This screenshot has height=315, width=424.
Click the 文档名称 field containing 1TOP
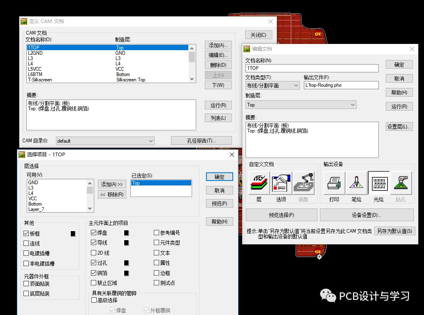(312, 68)
